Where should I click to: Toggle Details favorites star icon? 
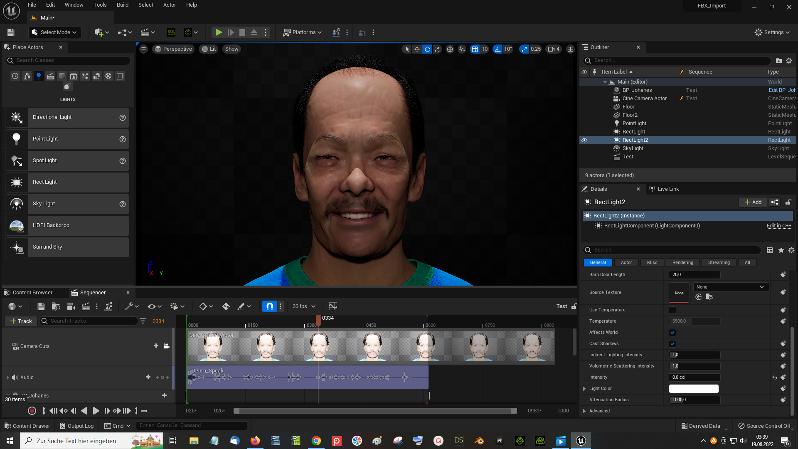781,250
